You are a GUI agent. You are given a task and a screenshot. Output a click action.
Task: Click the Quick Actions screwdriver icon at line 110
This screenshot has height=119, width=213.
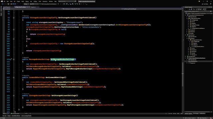click(11, 59)
